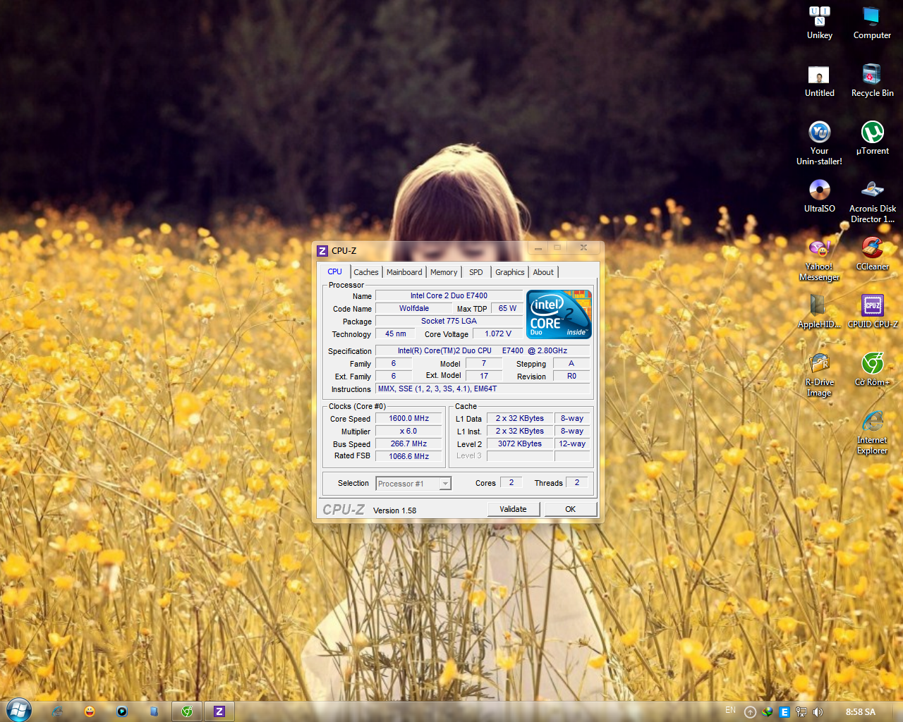Open the Computer desktop icon
This screenshot has width=903, height=722.
pos(872,23)
